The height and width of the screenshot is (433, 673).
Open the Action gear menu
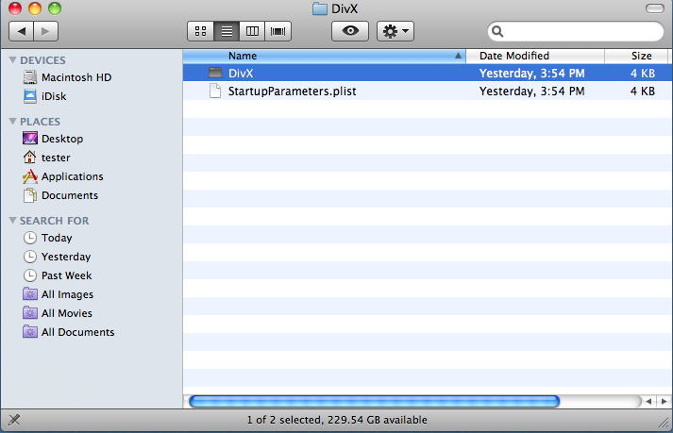[395, 31]
